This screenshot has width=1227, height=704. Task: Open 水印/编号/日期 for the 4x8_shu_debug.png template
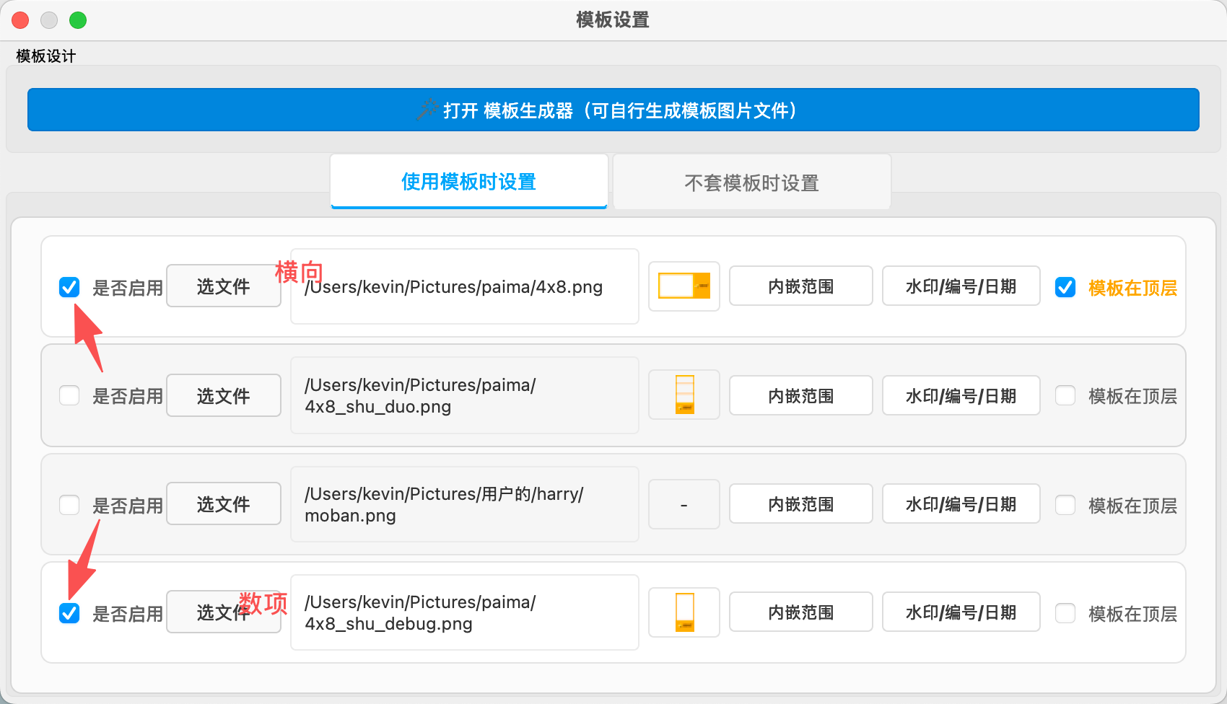(961, 612)
